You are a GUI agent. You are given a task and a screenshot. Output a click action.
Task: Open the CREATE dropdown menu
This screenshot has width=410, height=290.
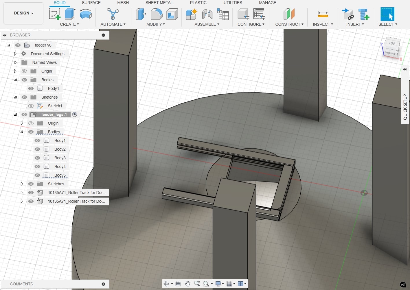click(69, 24)
